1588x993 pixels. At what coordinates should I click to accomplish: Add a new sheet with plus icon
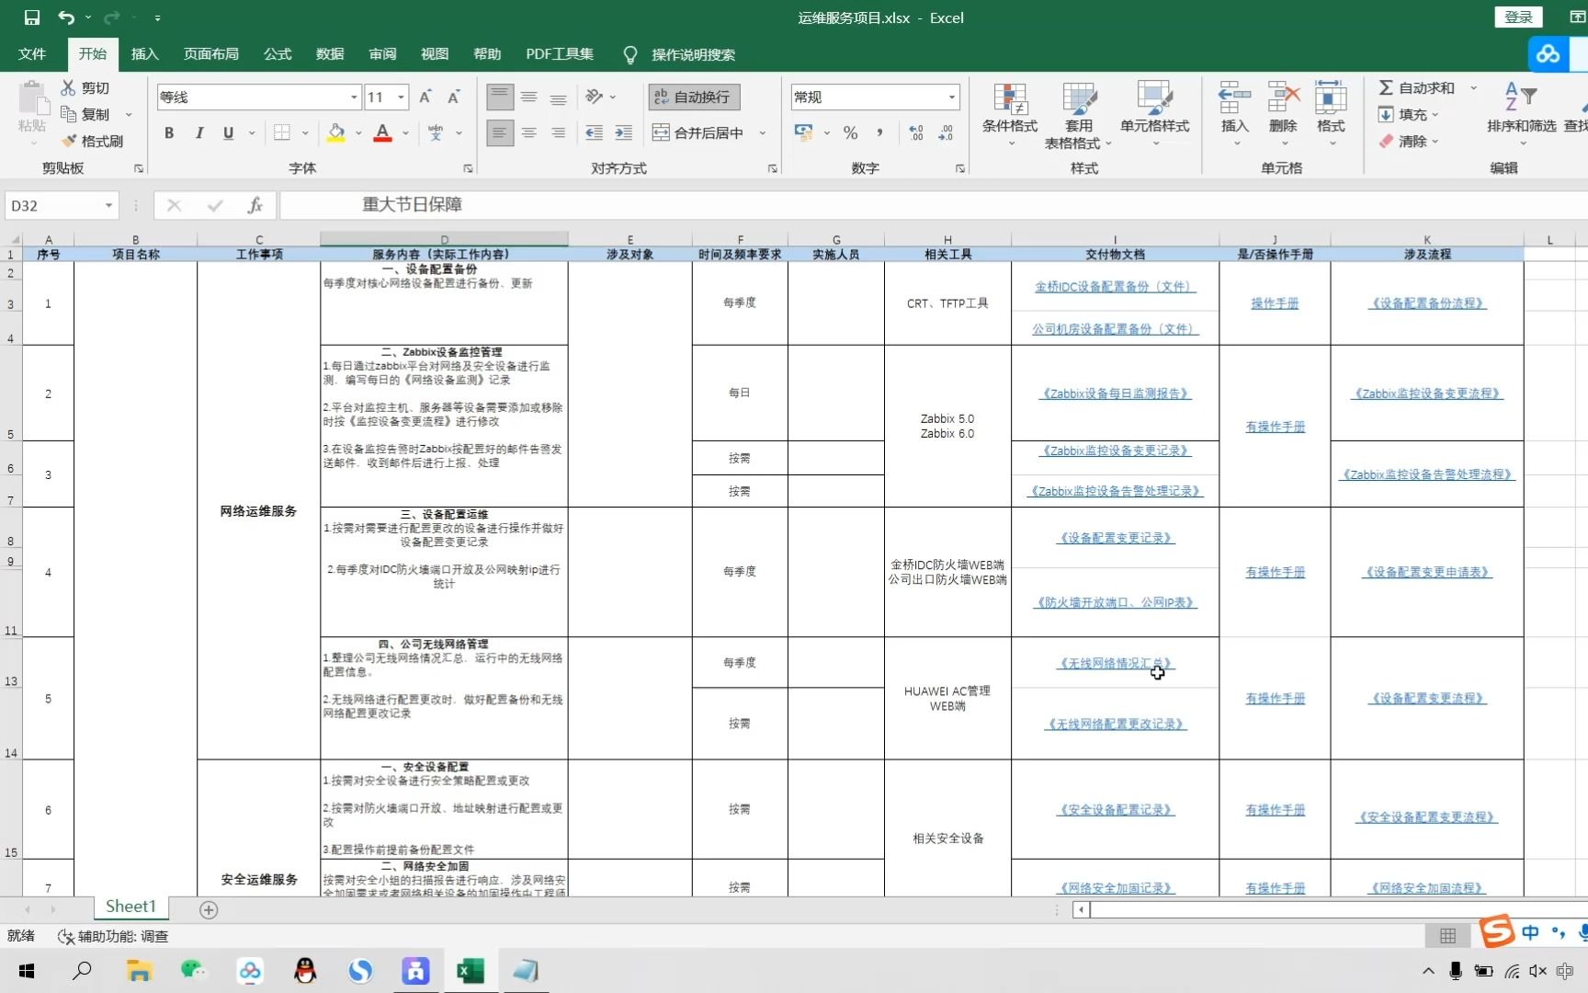click(x=209, y=909)
